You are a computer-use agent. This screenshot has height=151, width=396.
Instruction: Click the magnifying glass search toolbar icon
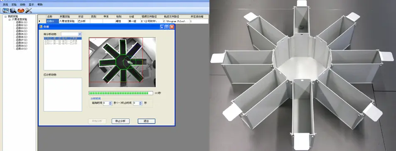pyautogui.click(x=13, y=10)
